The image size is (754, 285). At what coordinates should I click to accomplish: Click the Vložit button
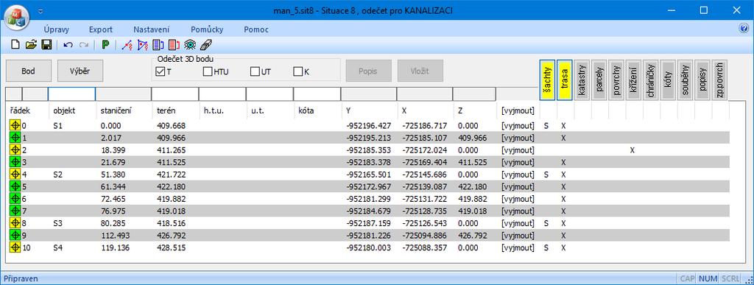pyautogui.click(x=420, y=71)
